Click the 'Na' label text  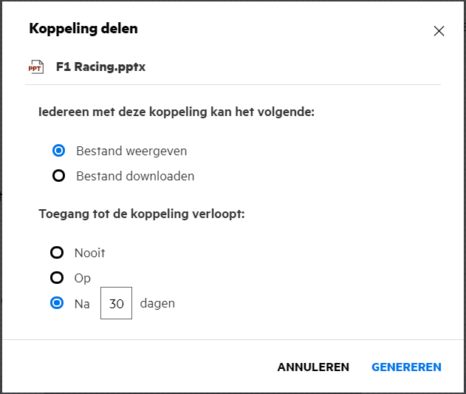pos(82,303)
